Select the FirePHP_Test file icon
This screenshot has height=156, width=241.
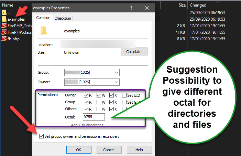(4, 25)
